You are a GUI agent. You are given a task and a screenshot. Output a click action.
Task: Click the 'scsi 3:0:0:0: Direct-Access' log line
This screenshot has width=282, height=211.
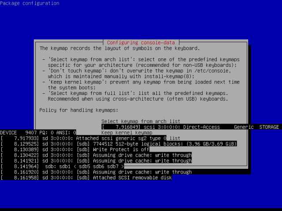coord(190,127)
